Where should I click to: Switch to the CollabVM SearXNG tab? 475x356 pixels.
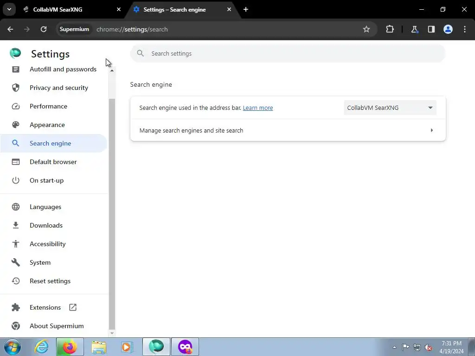(x=72, y=9)
